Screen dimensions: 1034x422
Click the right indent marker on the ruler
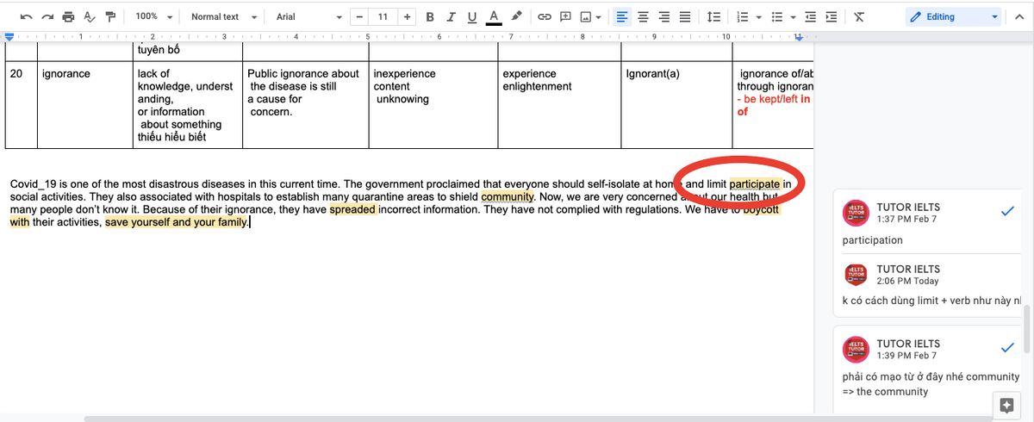[x=798, y=37]
